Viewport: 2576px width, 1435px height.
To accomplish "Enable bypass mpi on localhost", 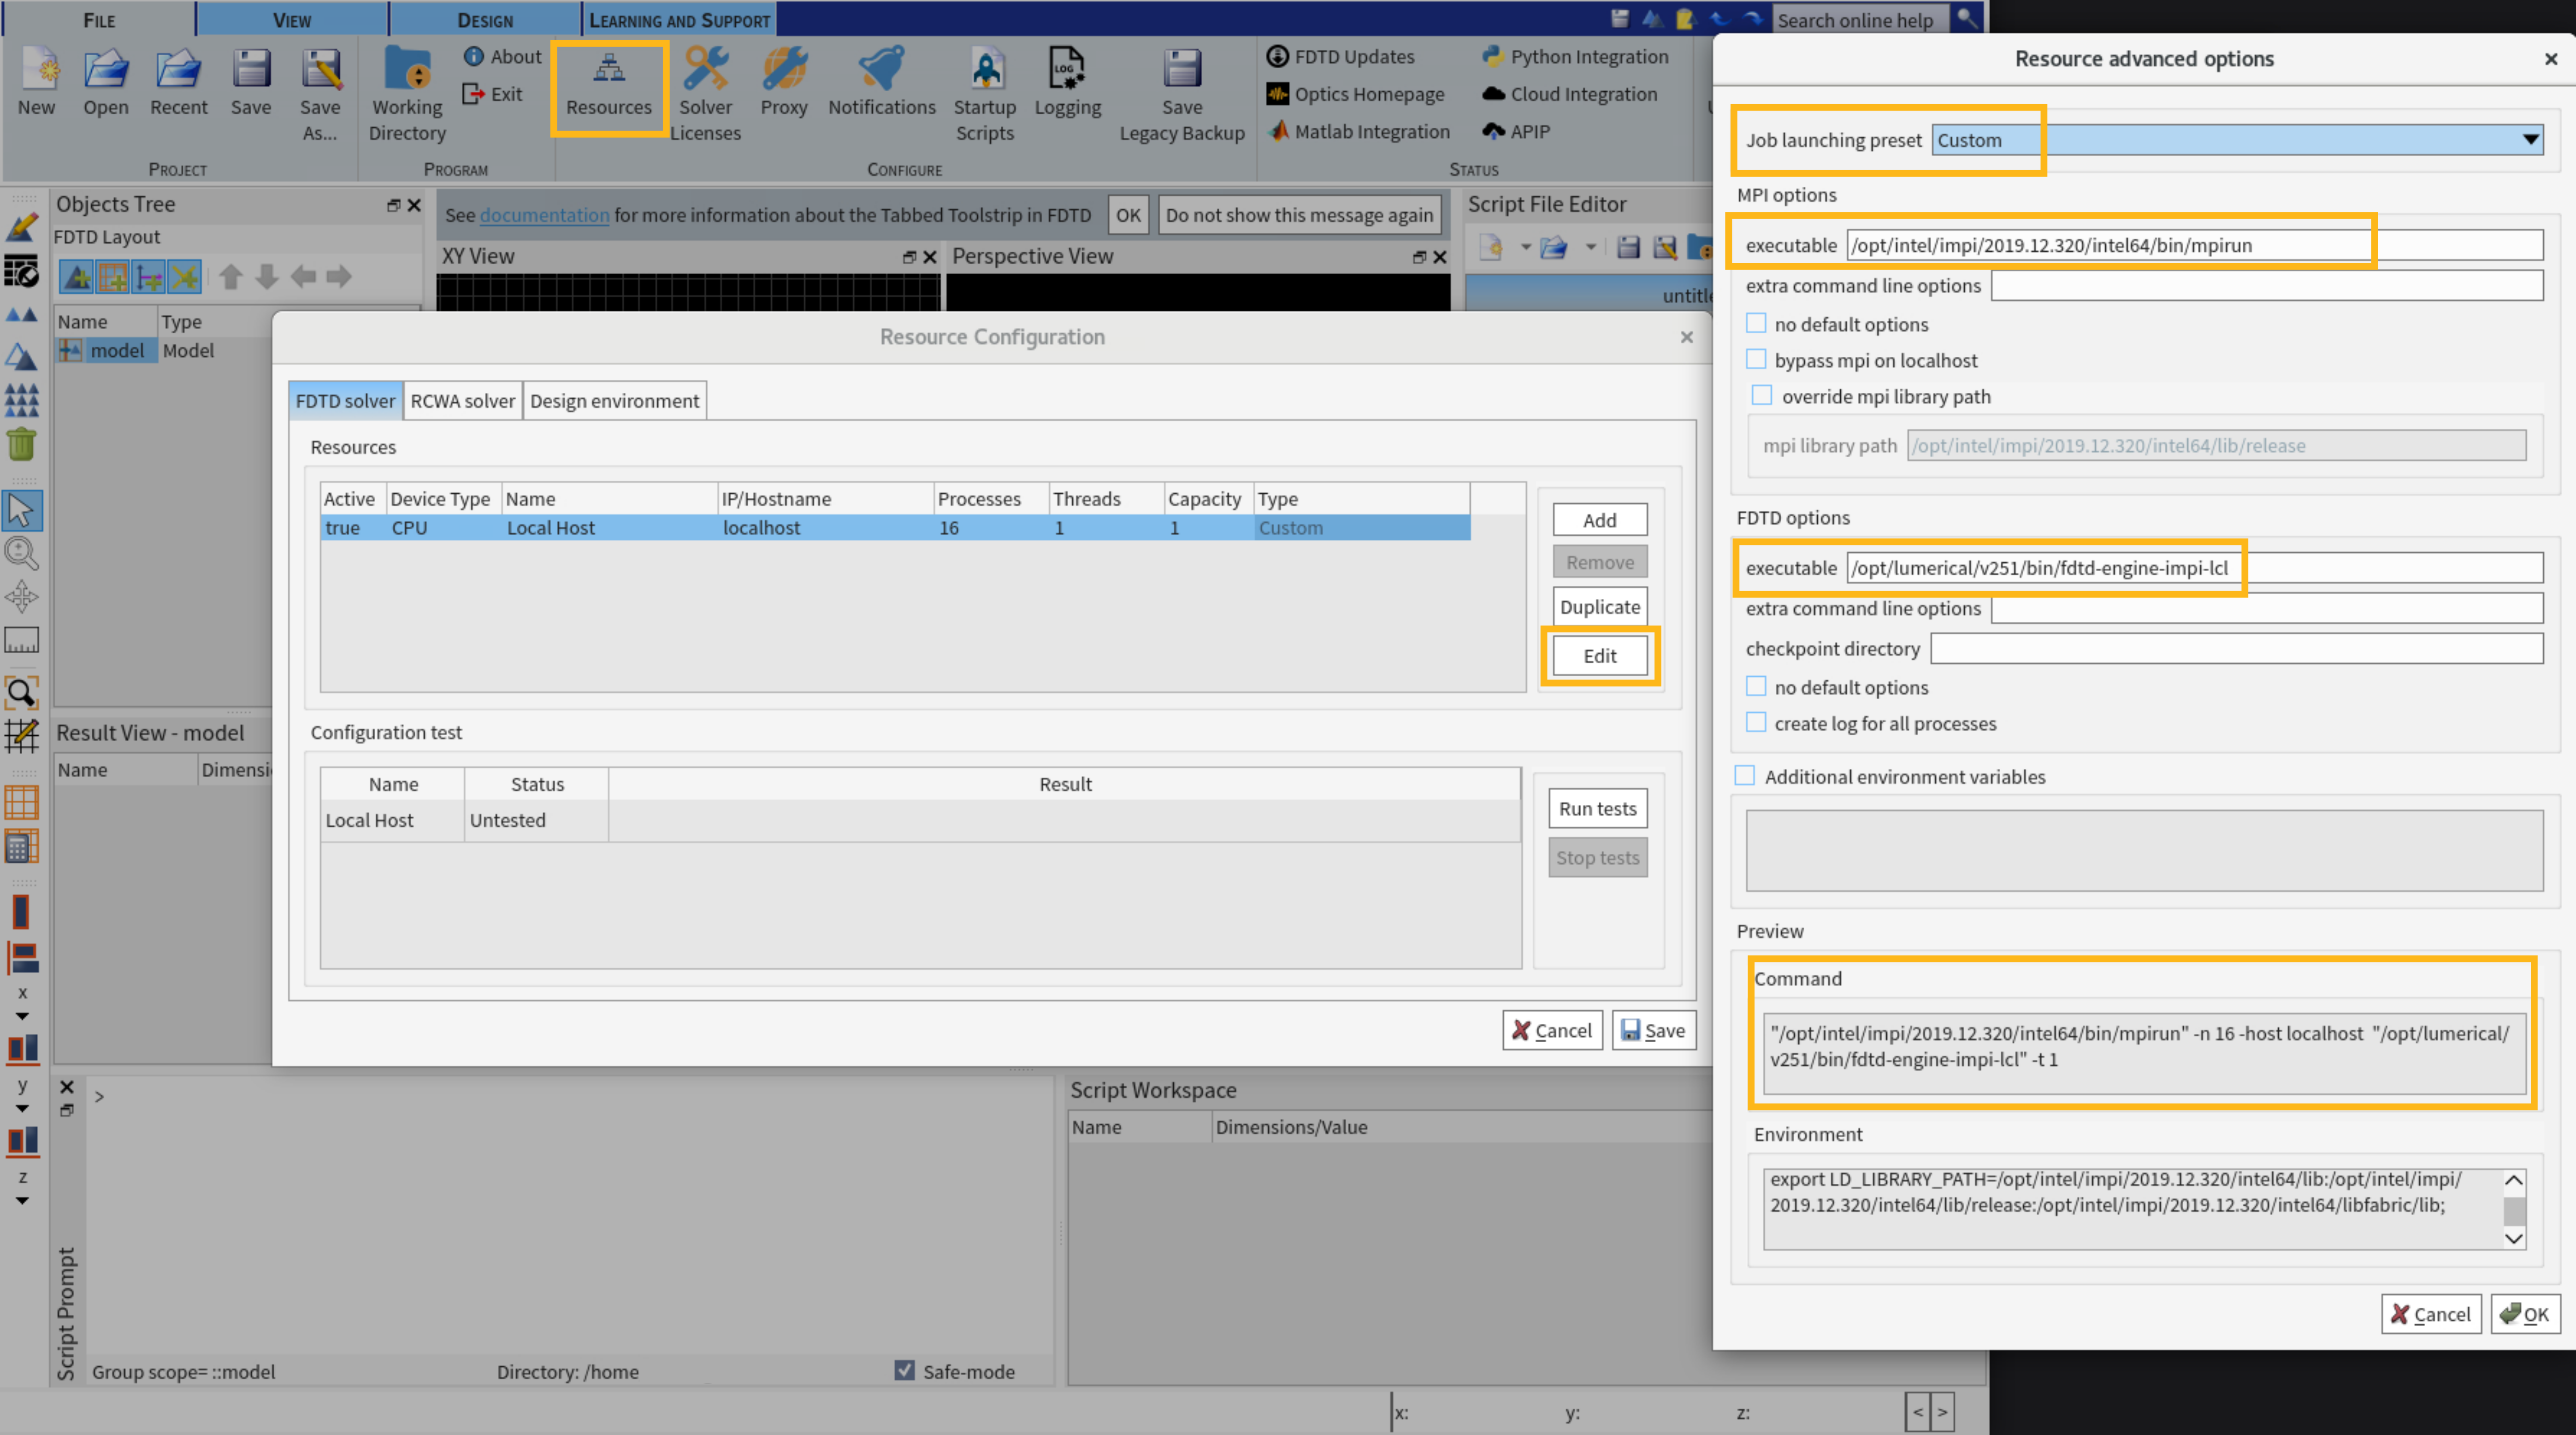I will [1756, 360].
